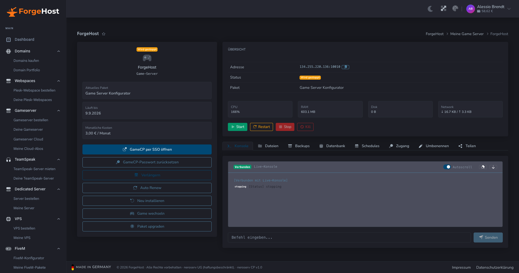The width and height of the screenshot is (519, 273).
Task: Collapse the Webspaces menu section
Action: pyautogui.click(x=59, y=81)
